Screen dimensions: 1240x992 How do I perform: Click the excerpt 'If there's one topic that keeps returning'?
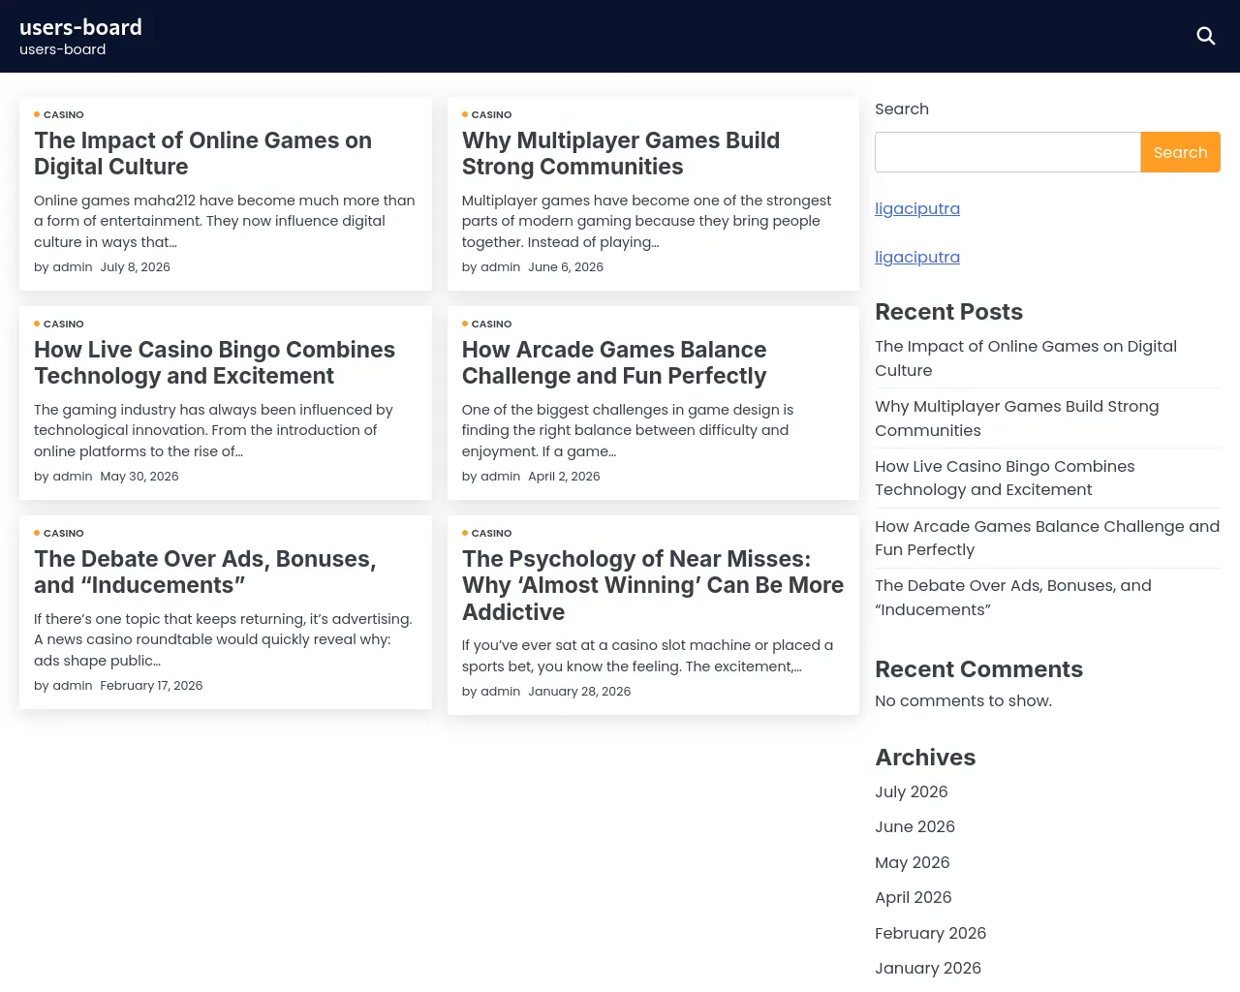tap(223, 639)
